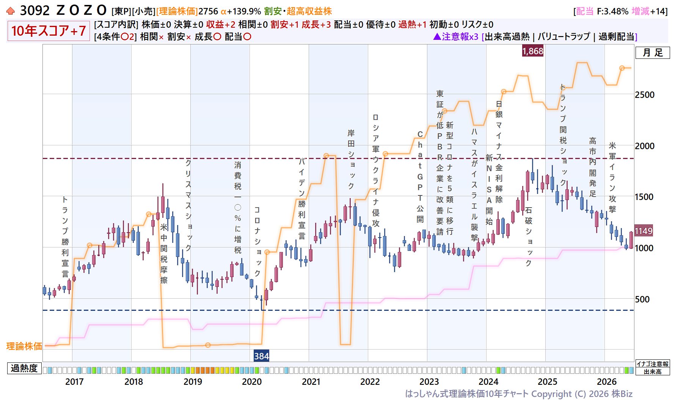This screenshot has width=675, height=400.
Task: Click the 出来高過熱 warning text
Action: point(507,37)
